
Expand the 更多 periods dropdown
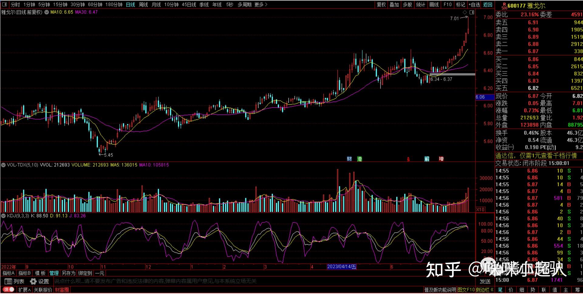coord(261,5)
